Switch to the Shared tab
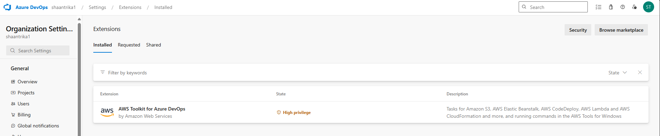Screen dimensions: 660x136 [153, 45]
